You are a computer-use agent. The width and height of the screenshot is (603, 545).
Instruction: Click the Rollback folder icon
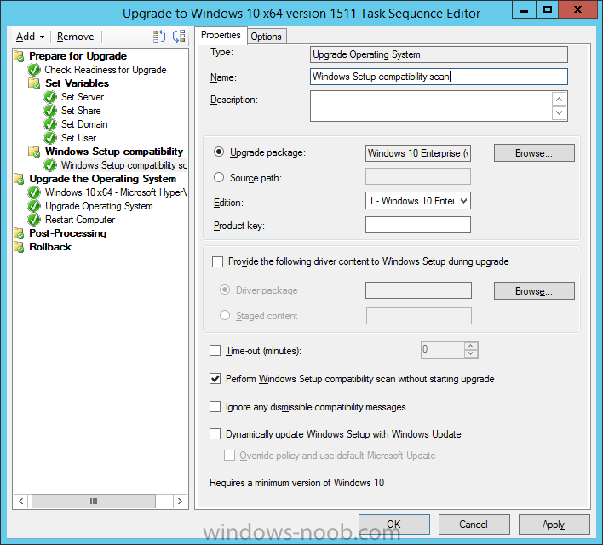click(x=19, y=247)
